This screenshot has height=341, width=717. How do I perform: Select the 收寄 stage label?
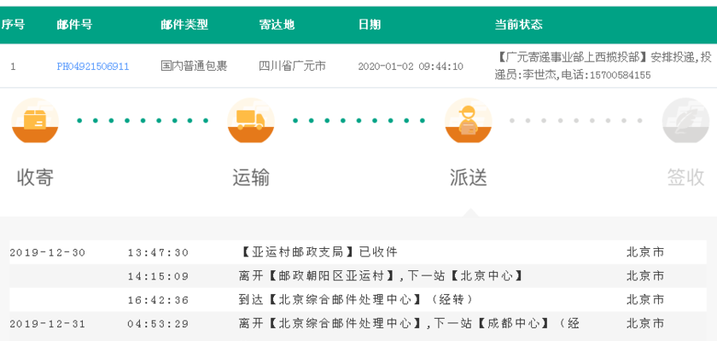[x=35, y=177]
